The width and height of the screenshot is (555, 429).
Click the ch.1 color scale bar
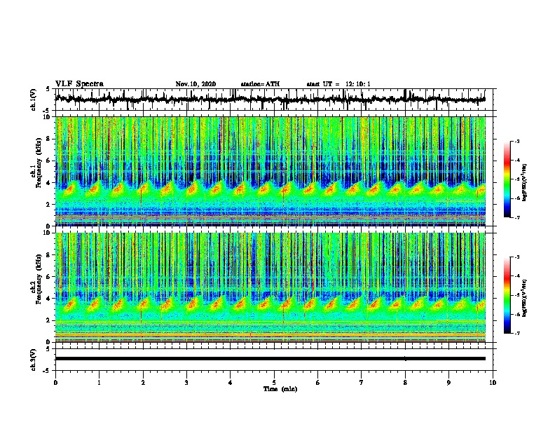pyautogui.click(x=507, y=179)
